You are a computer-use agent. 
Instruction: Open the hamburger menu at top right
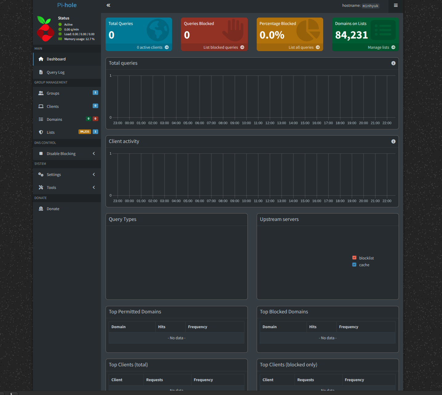coord(396,5)
